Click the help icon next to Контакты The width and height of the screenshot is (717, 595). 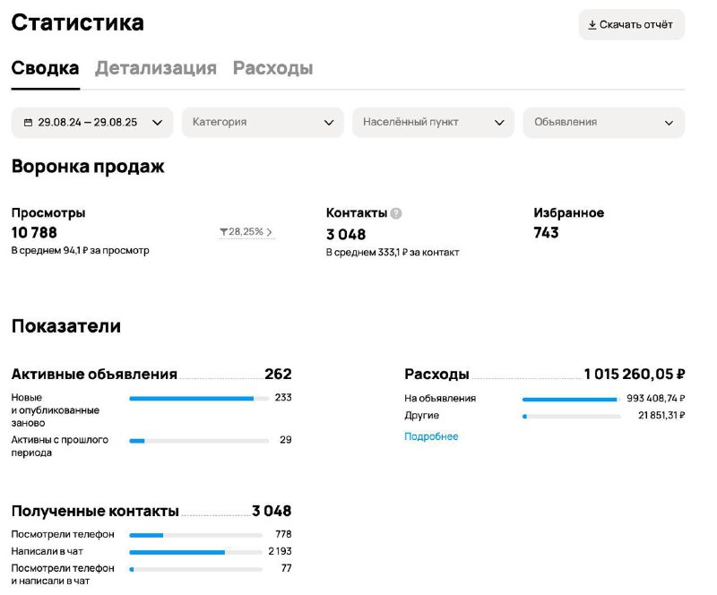[x=396, y=213]
